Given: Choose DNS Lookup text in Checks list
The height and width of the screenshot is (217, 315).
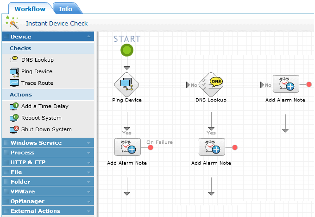Looking at the screenshot, I should (x=38, y=60).
